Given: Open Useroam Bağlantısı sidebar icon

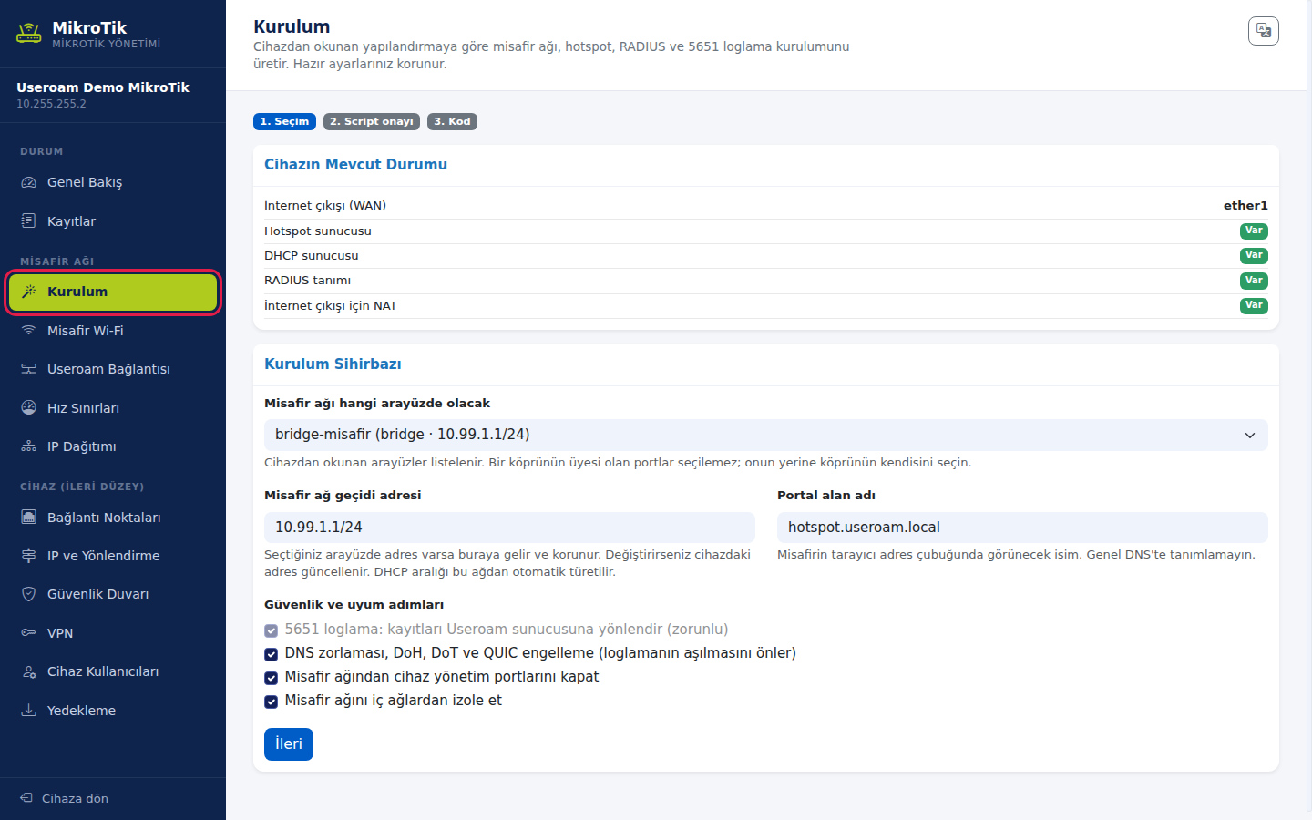Looking at the screenshot, I should point(29,369).
